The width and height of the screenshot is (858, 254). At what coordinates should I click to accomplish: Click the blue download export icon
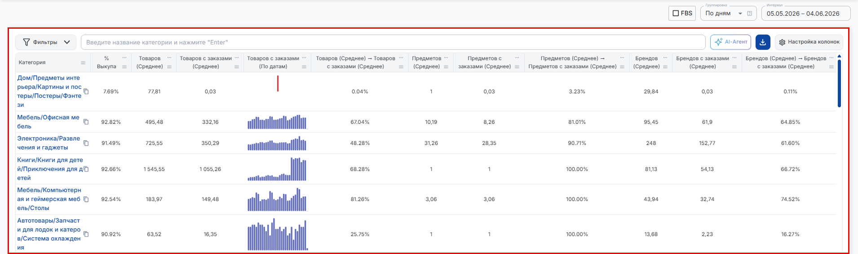(x=763, y=42)
